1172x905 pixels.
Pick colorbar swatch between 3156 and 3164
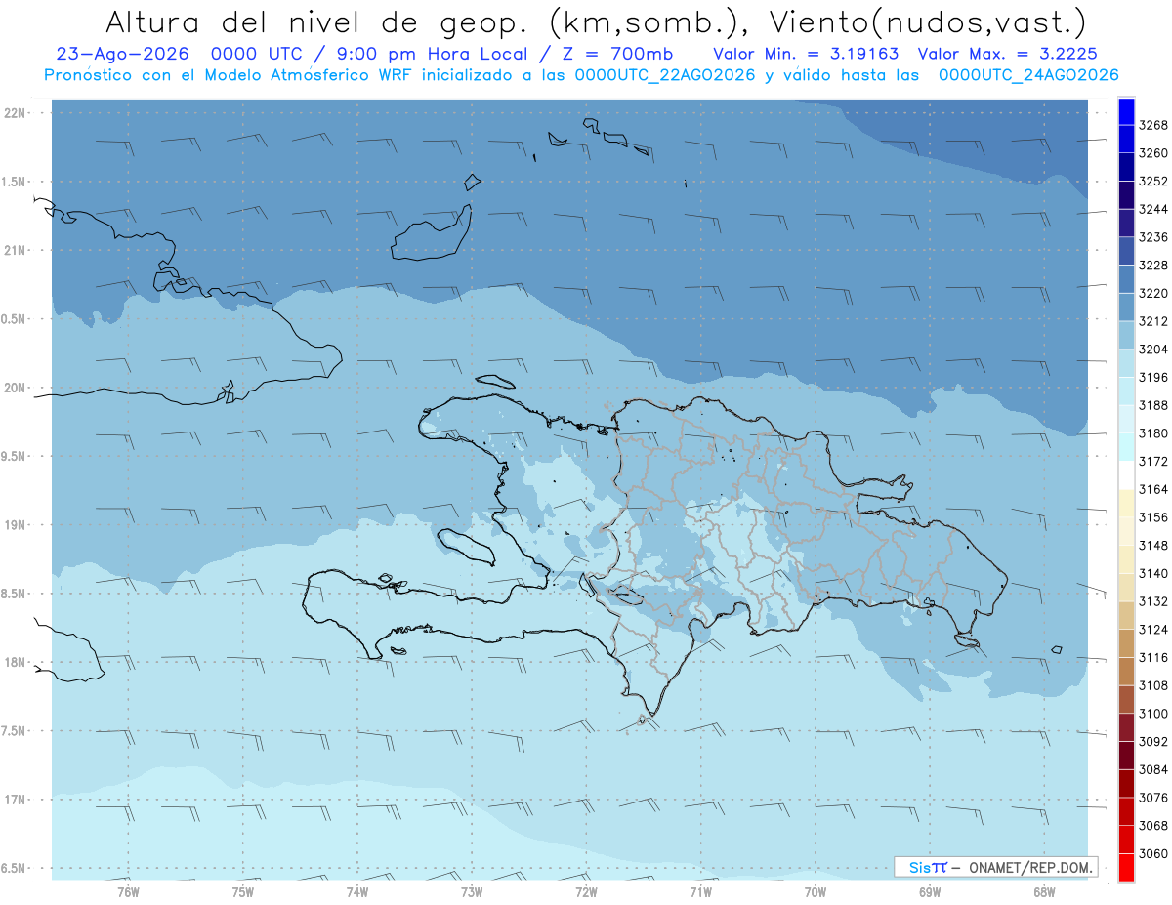tap(1125, 503)
